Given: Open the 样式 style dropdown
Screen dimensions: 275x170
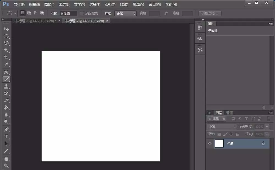Looking at the screenshot, I should 126,13.
